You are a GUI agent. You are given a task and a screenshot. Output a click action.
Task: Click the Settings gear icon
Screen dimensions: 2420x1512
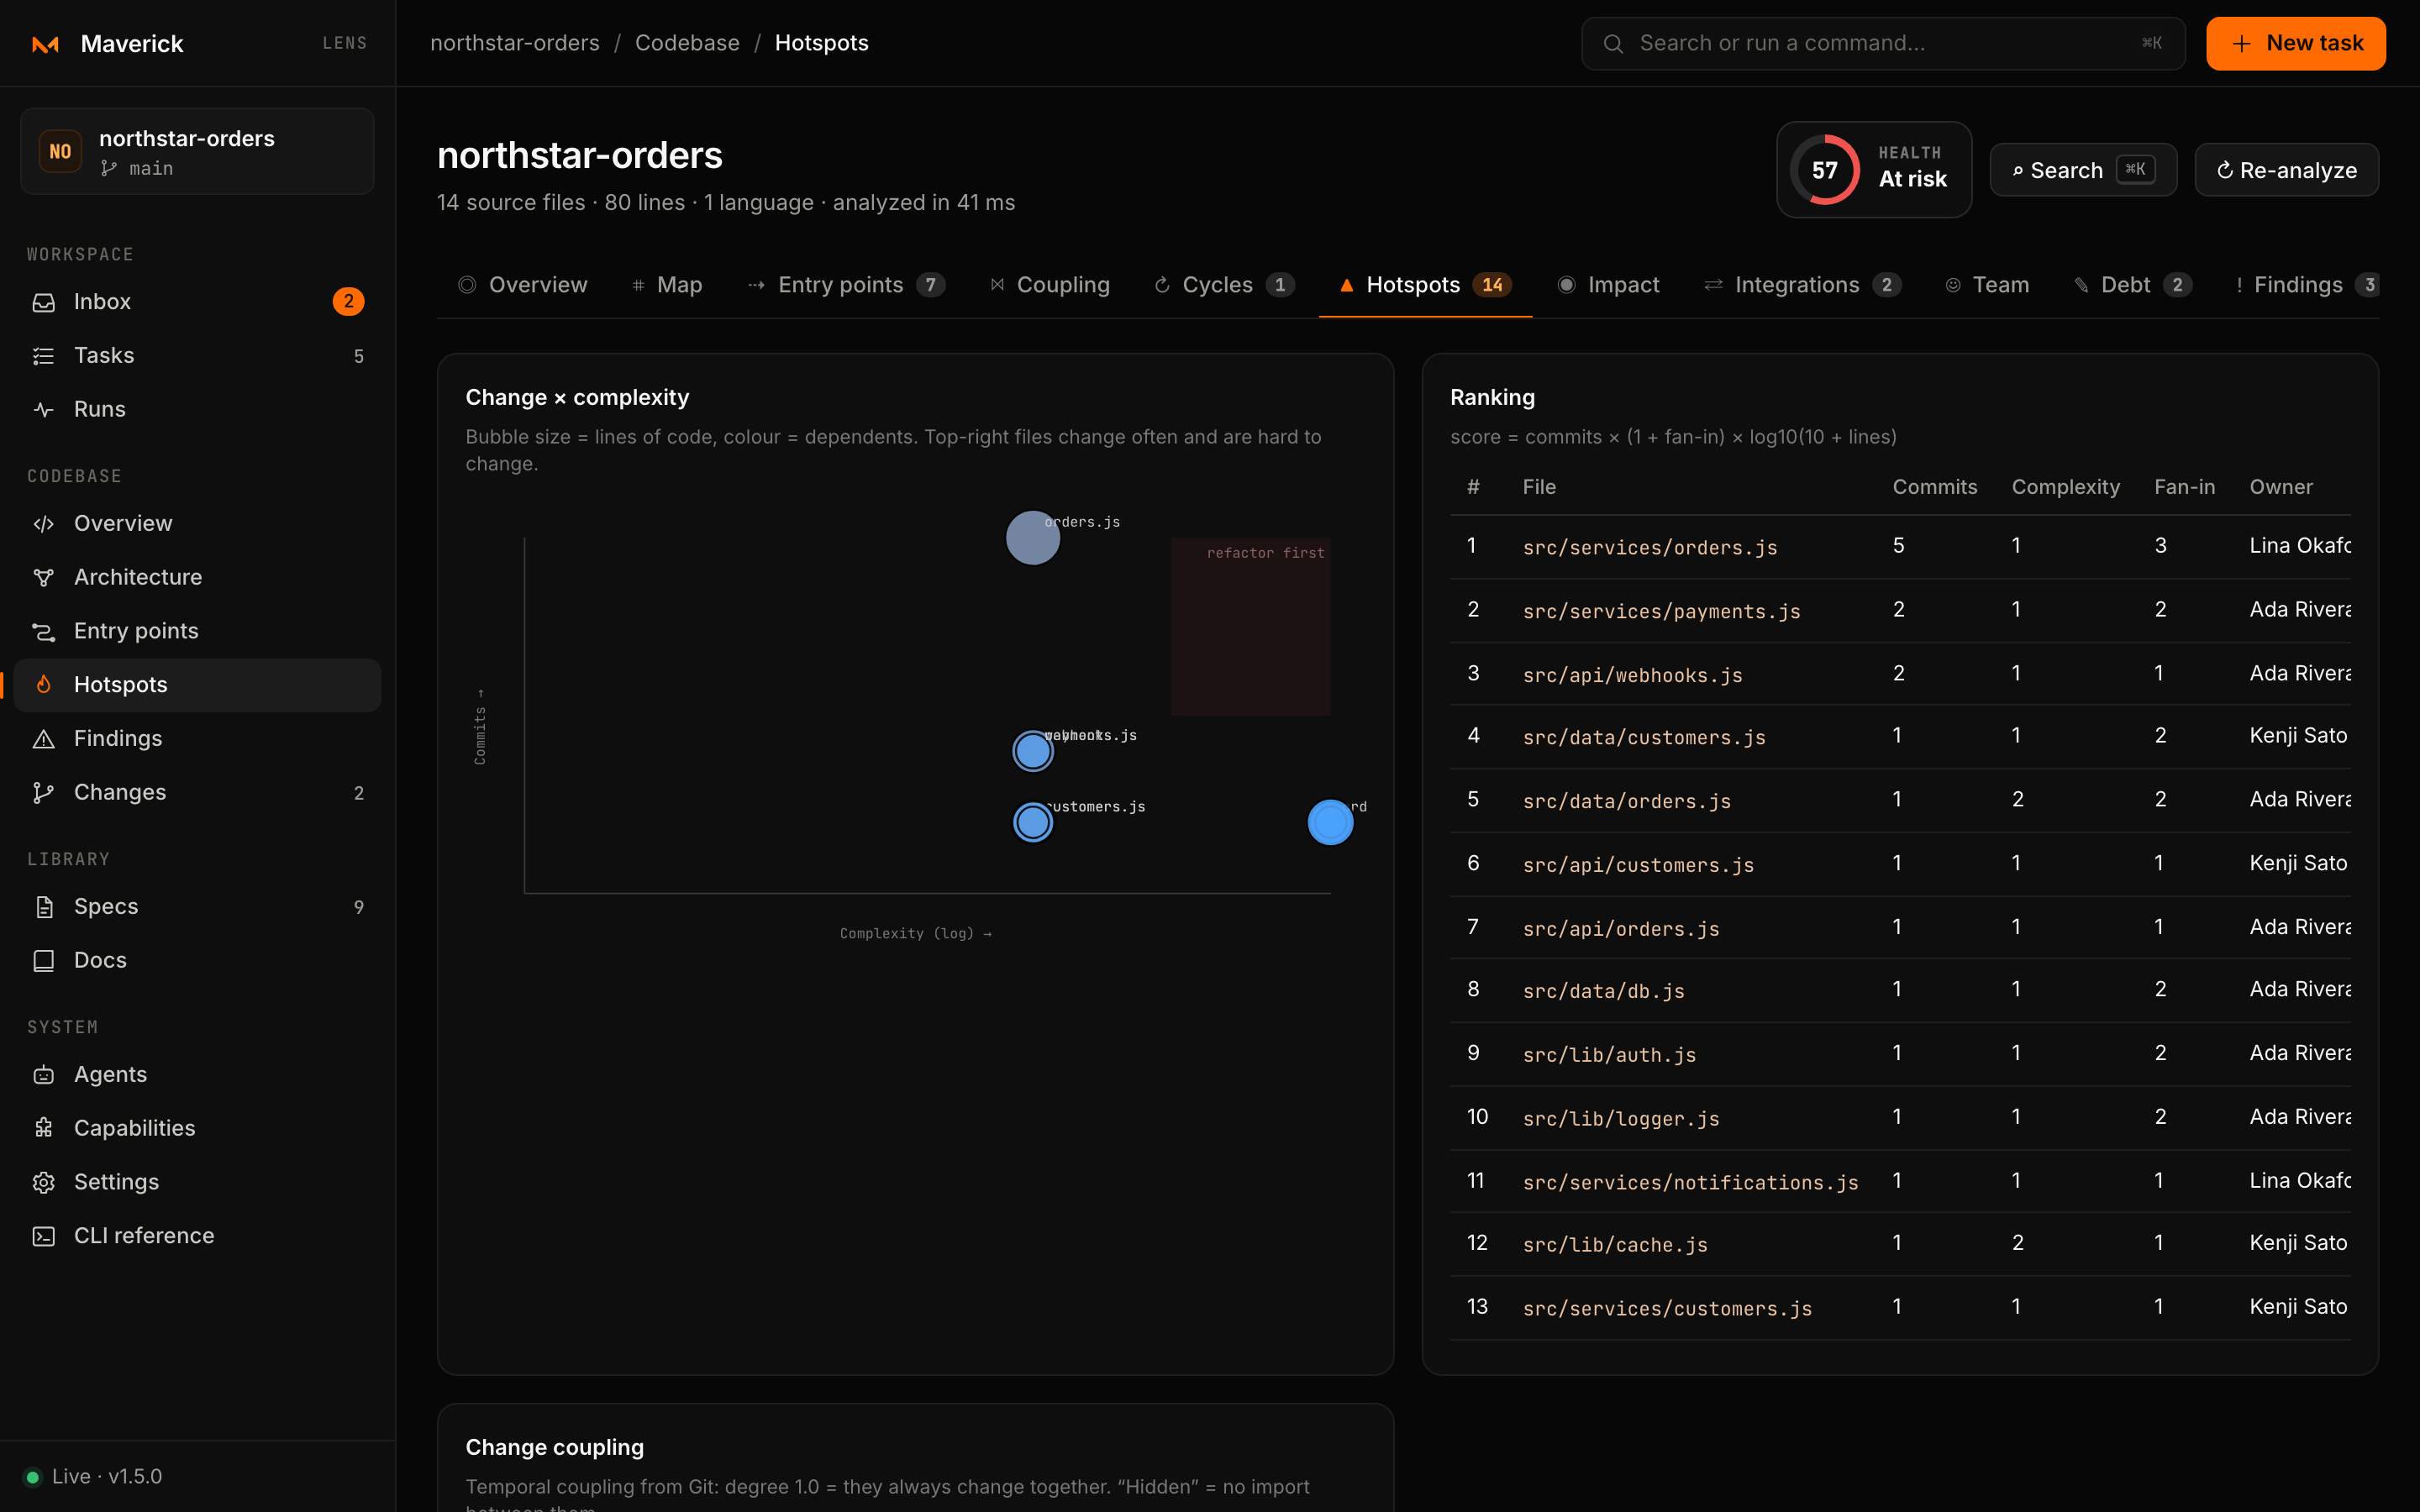pos(44,1183)
